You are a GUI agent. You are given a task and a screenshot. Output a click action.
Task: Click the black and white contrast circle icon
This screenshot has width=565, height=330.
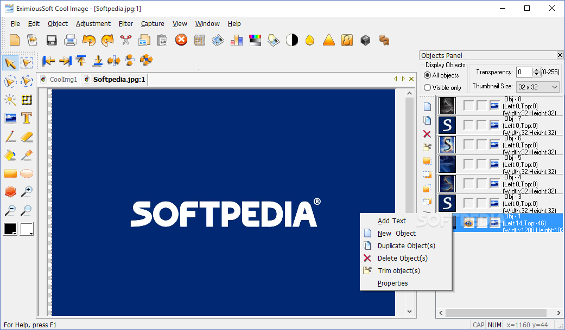[292, 40]
